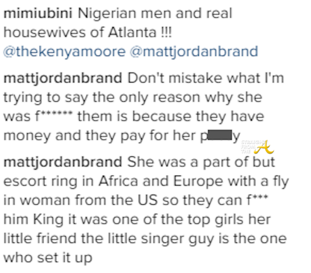Image resolution: width=311 pixels, height=273 pixels.
Task: Select the "Nigerian men and real" text
Action: [155, 14]
